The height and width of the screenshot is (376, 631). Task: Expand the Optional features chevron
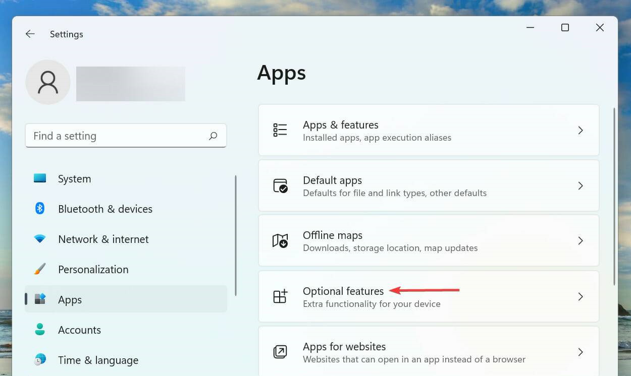click(x=581, y=297)
